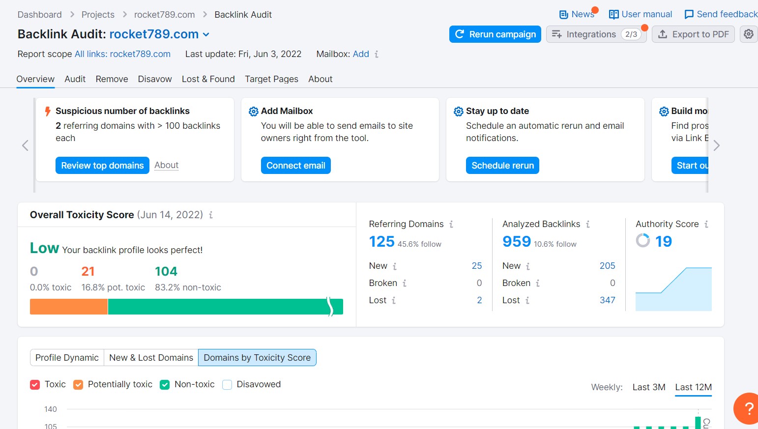This screenshot has width=758, height=429.
Task: Open the Dashboard breadcrumb link
Action: (x=40, y=15)
